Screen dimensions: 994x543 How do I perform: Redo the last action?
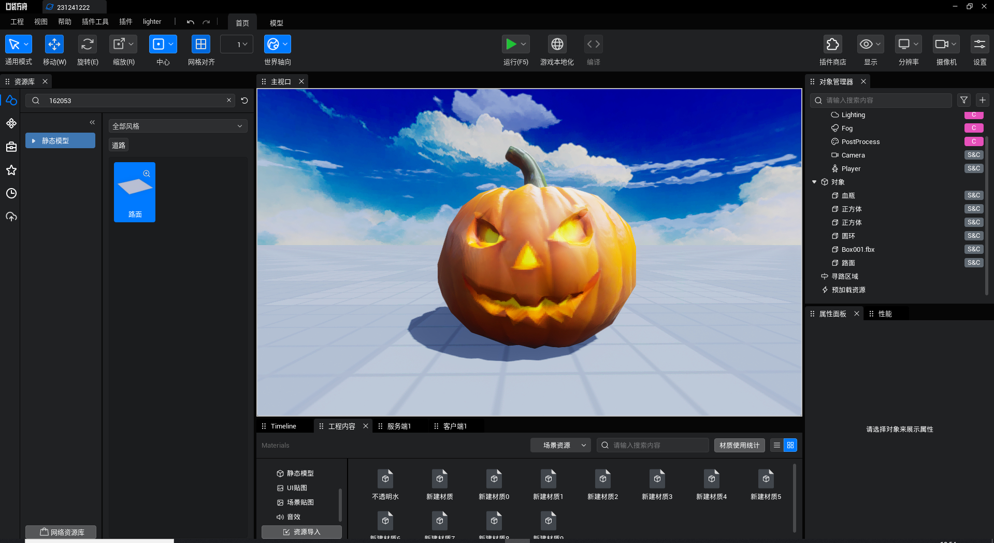pyautogui.click(x=206, y=22)
